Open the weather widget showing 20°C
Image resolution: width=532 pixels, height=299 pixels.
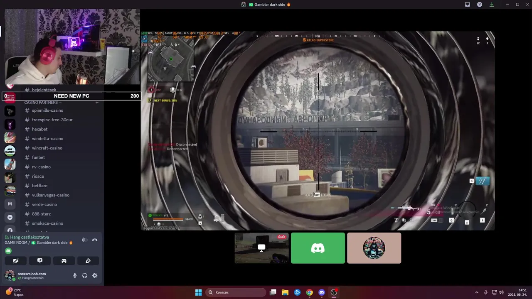[14, 292]
